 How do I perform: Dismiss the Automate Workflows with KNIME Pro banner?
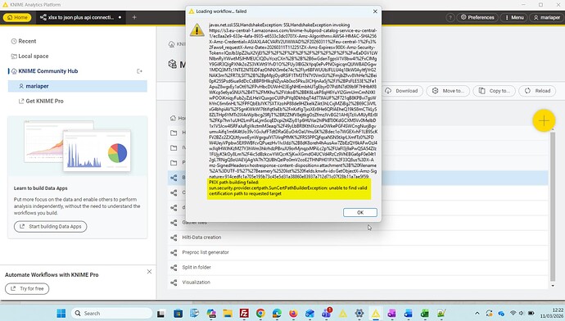149,272
